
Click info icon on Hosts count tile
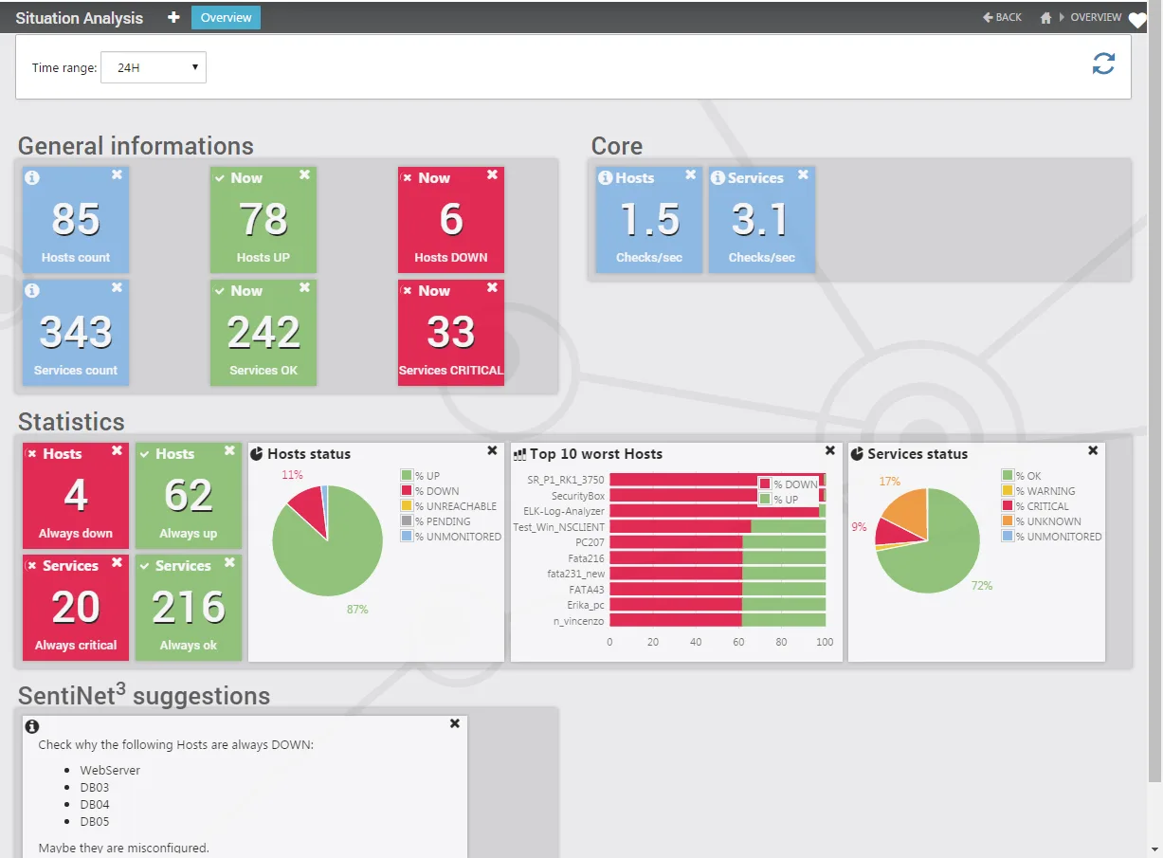pos(31,177)
